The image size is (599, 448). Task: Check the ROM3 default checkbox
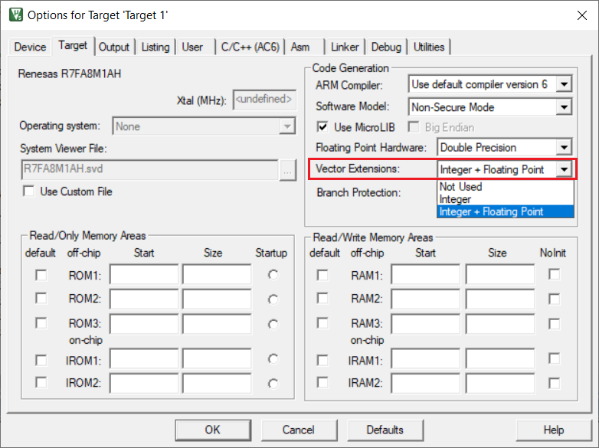point(41,323)
